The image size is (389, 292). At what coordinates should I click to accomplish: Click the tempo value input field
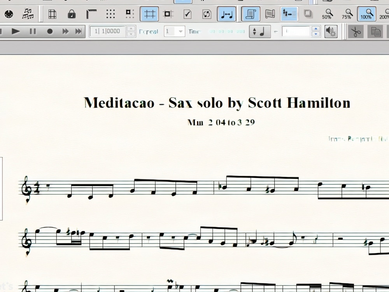click(x=296, y=32)
